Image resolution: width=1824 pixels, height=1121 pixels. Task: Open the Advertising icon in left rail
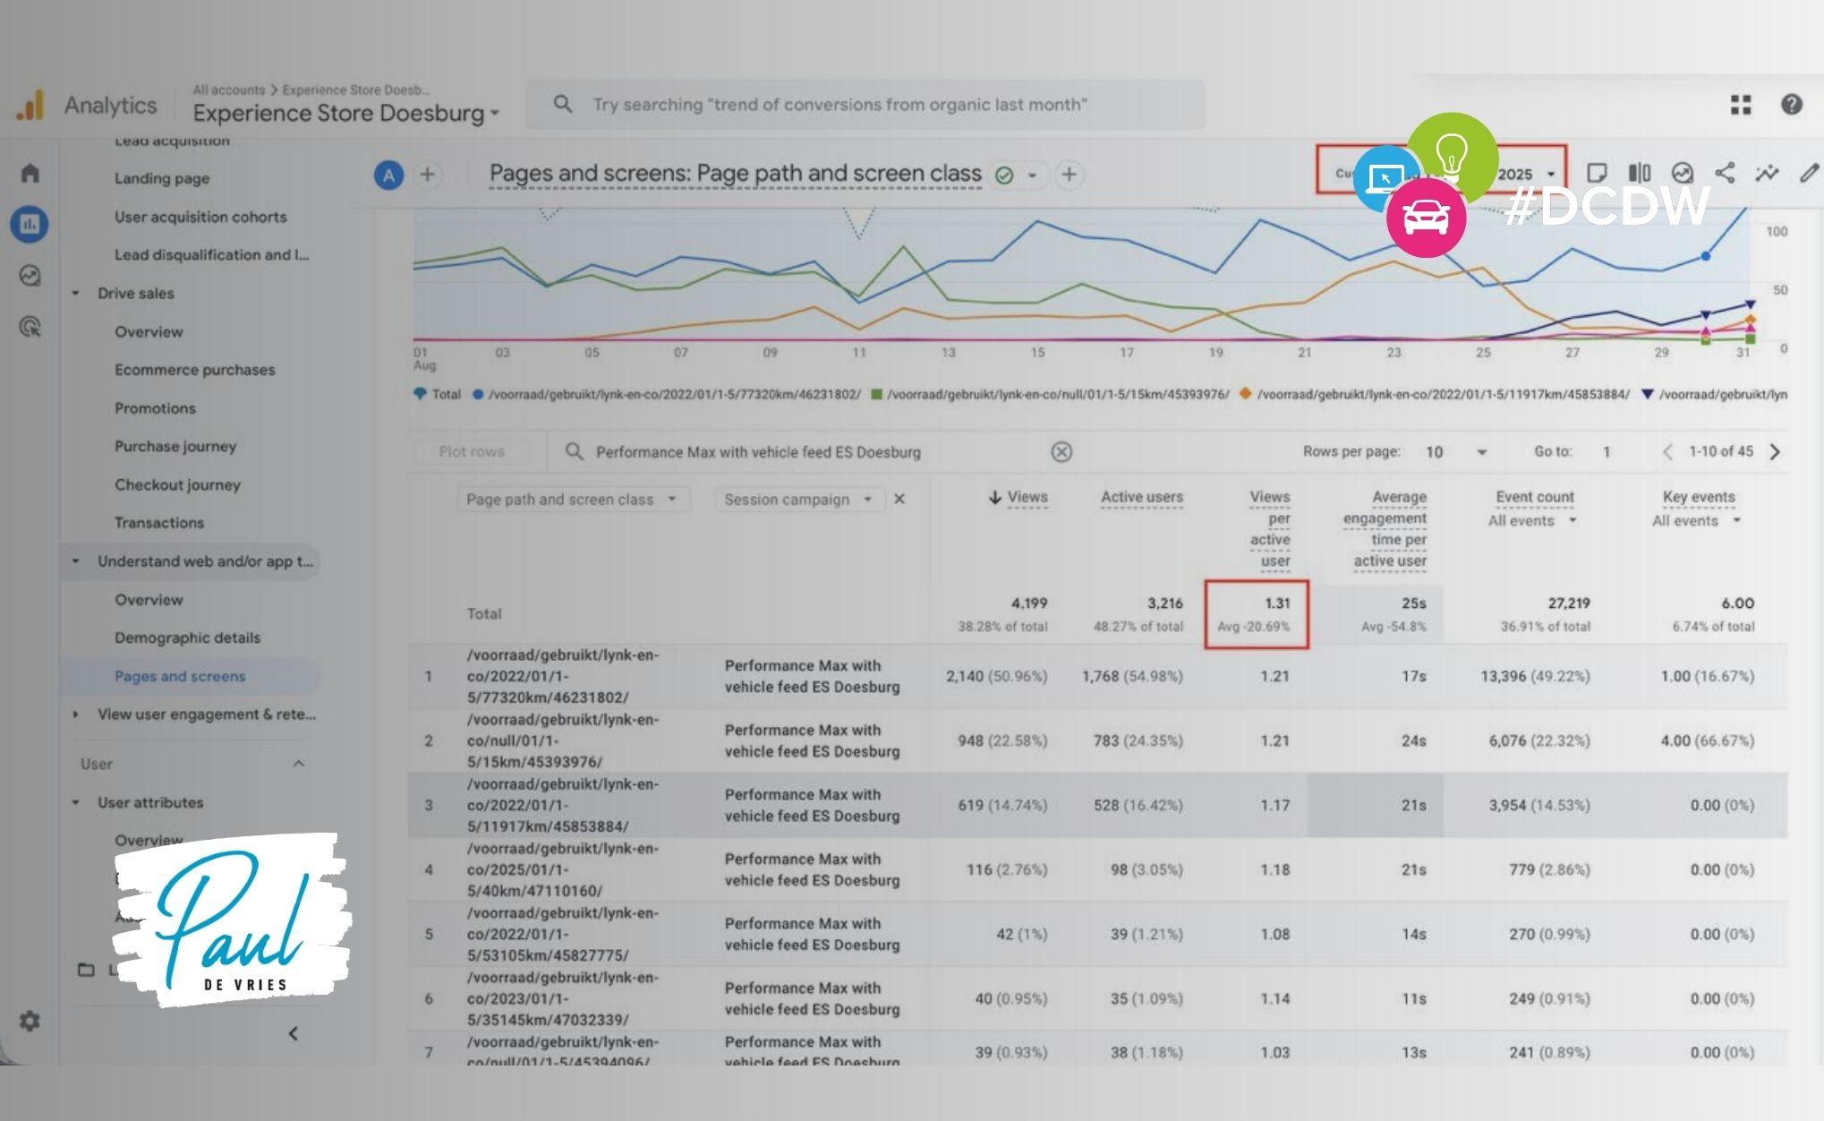(x=30, y=327)
